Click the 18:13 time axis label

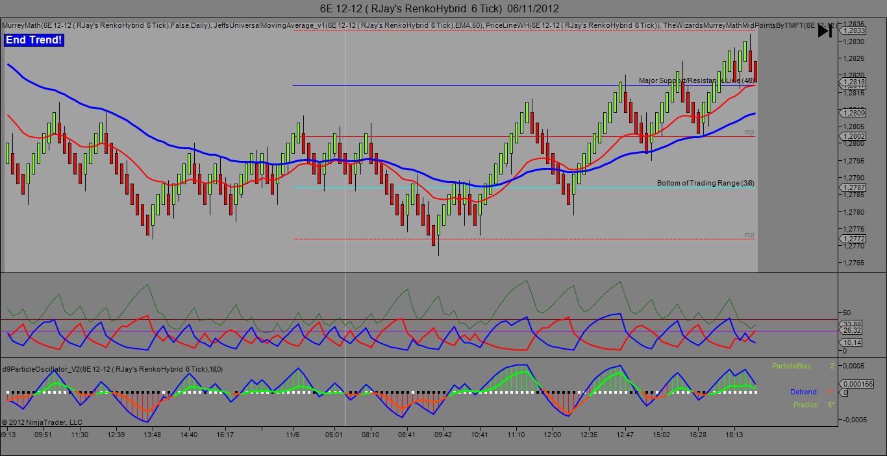pyautogui.click(x=735, y=435)
